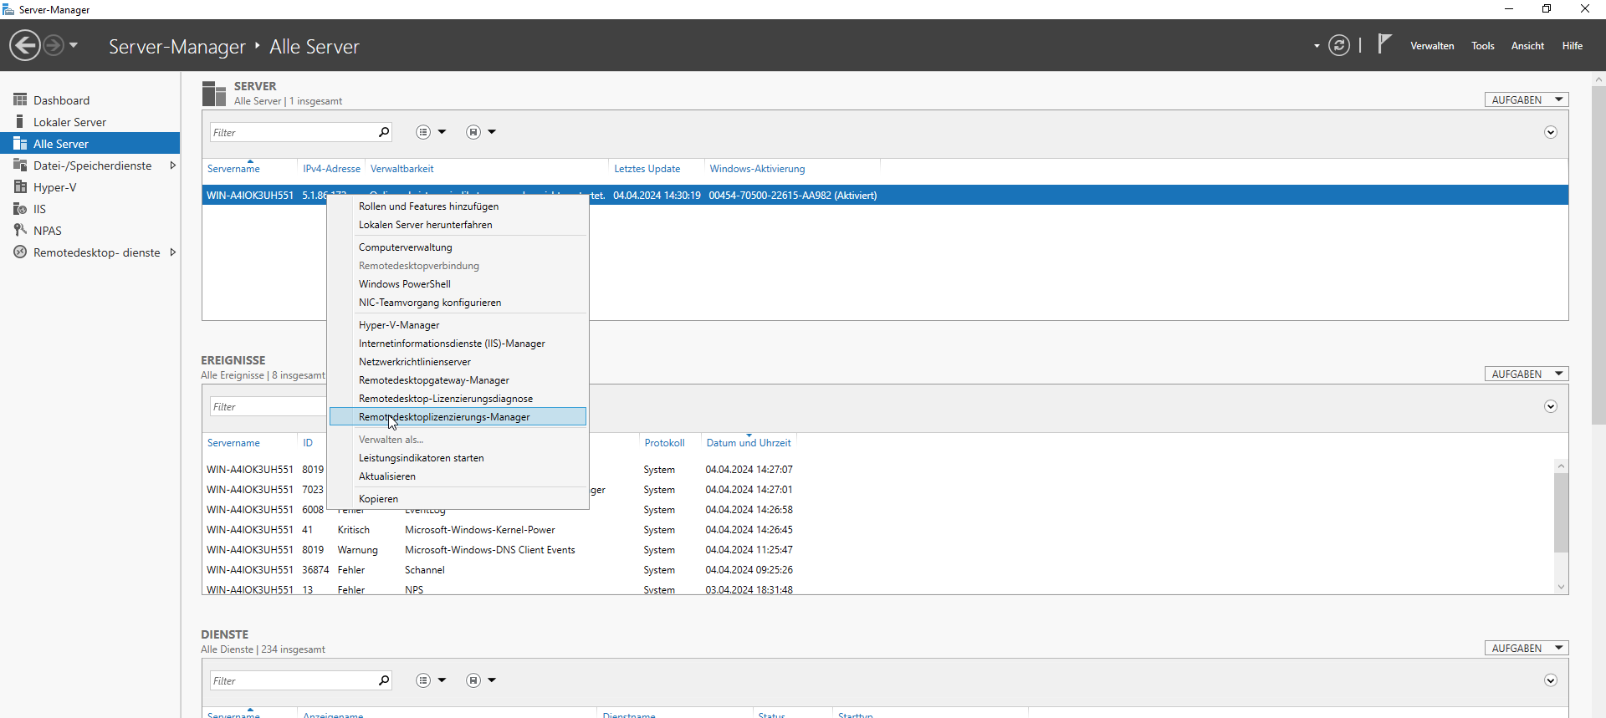Launch Windows PowerShell from context menu

[458, 284]
